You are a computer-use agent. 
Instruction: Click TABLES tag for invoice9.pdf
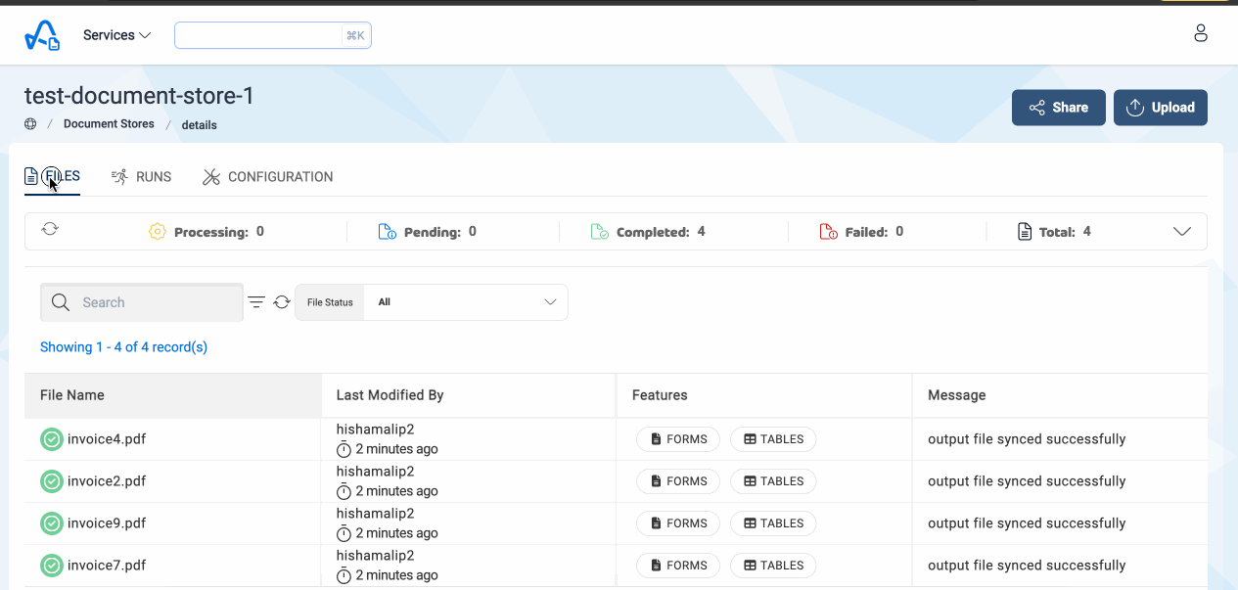(773, 523)
